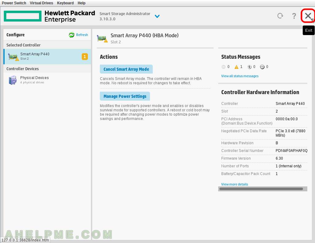
Task: Open View more details link
Action: [x=235, y=184]
